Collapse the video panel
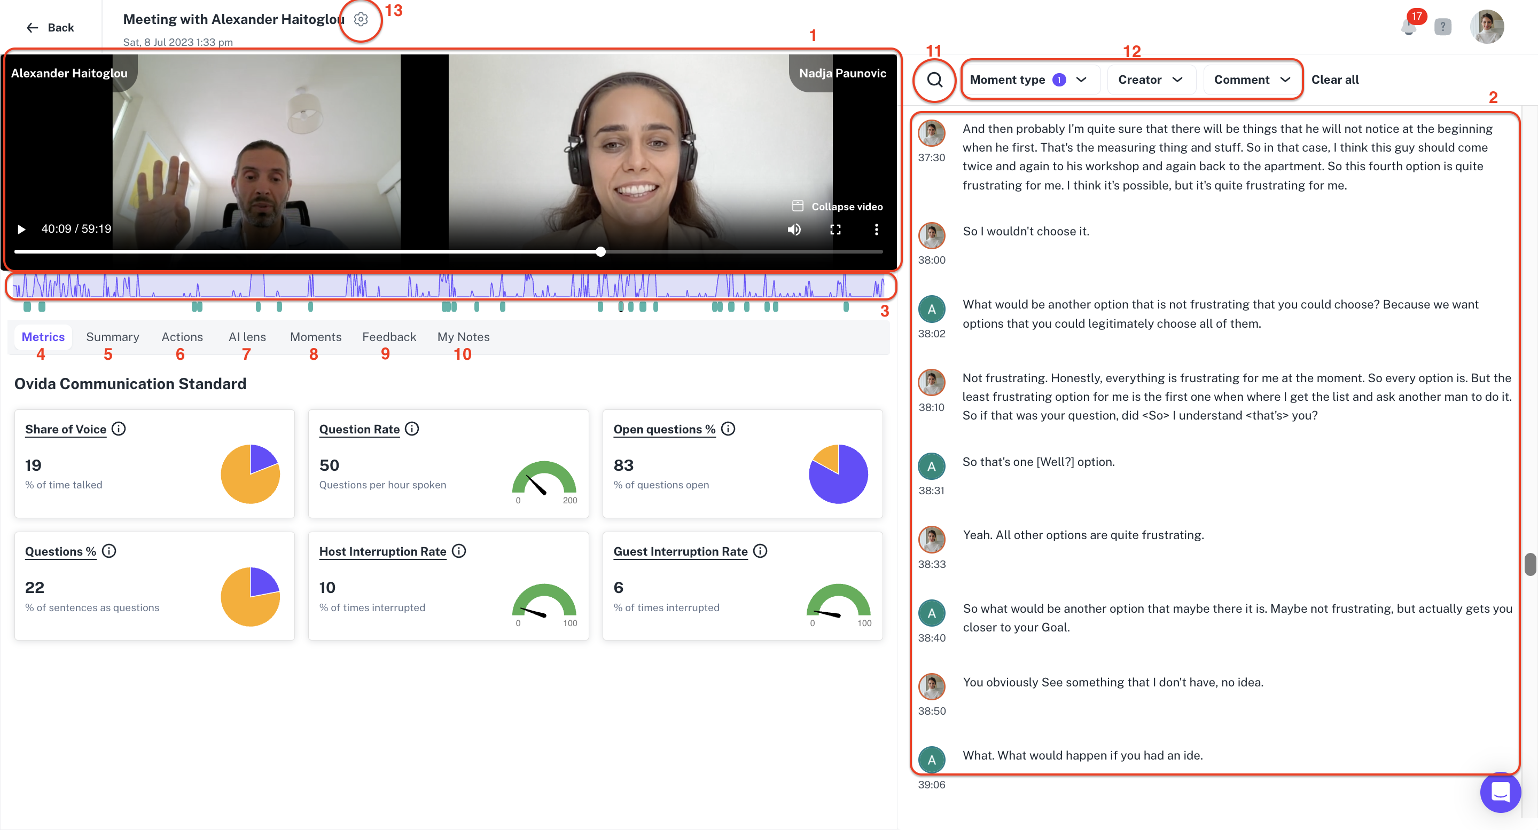 (x=837, y=207)
